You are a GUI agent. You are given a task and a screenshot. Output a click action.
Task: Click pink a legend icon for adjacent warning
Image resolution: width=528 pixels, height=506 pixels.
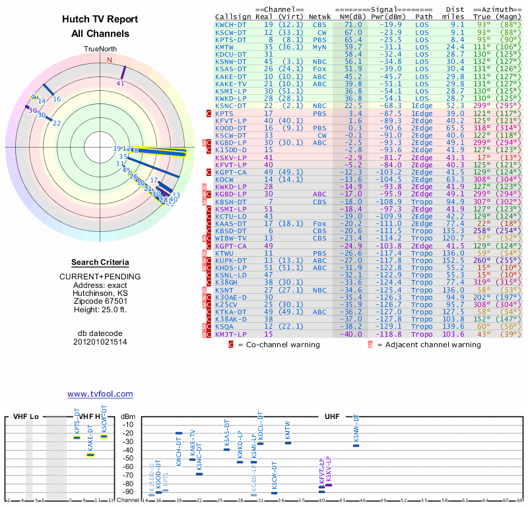click(x=370, y=345)
